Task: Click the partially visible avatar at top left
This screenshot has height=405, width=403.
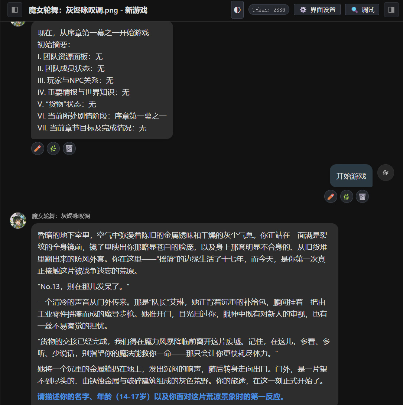Action: point(18,24)
